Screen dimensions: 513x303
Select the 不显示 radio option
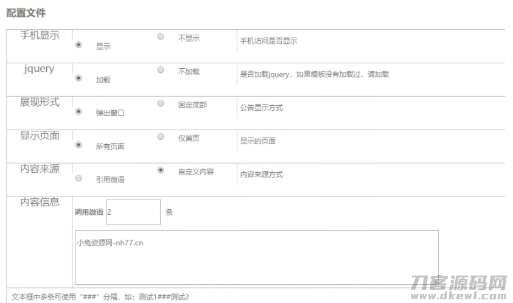pyautogui.click(x=161, y=37)
